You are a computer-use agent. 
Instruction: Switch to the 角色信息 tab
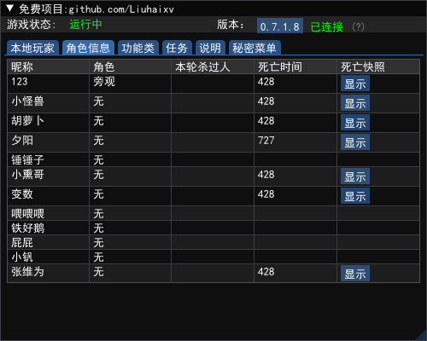tap(88, 48)
